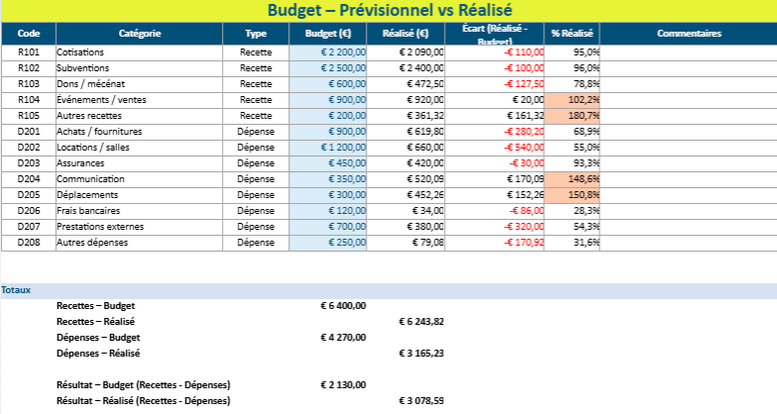
Task: Select the R102 code cell
Action: click(x=28, y=67)
